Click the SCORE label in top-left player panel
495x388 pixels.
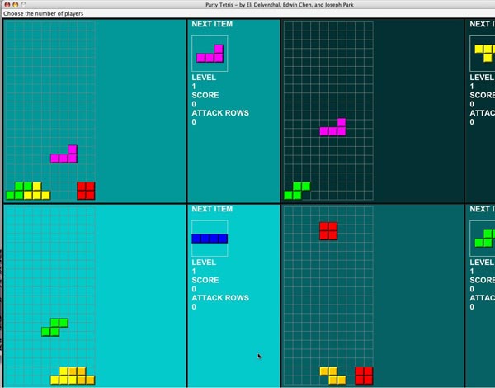click(x=205, y=95)
